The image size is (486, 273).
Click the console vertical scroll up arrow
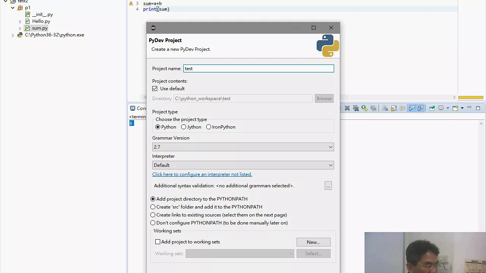481,124
